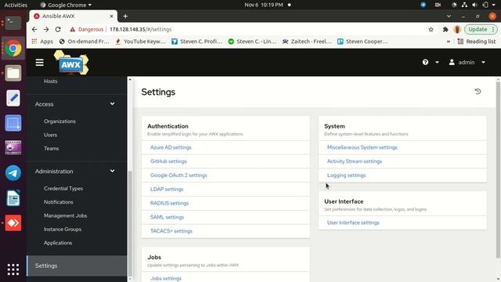The image size is (501, 282).
Task: Open Teams in the sidebar
Action: click(52, 148)
